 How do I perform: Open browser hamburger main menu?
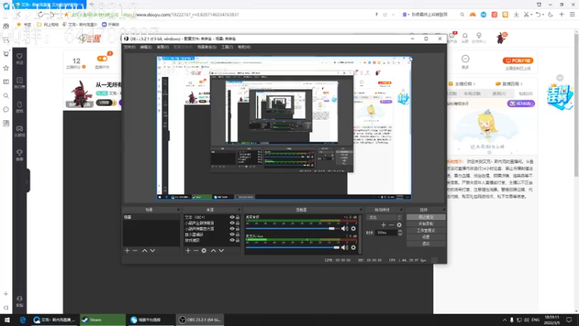click(x=572, y=14)
